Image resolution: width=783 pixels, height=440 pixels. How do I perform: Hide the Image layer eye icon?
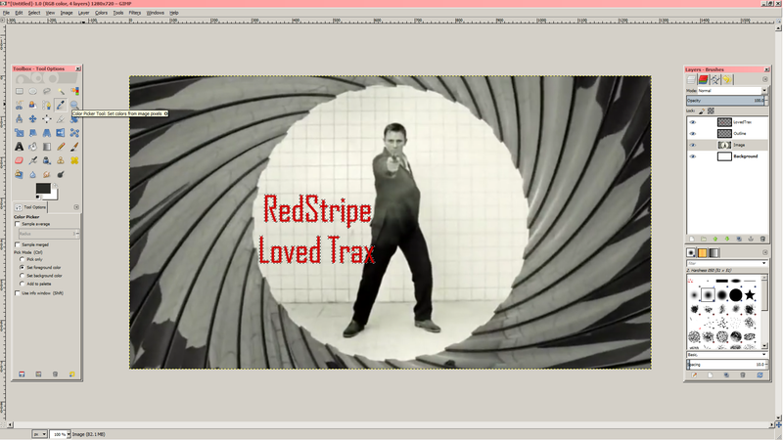tap(693, 145)
